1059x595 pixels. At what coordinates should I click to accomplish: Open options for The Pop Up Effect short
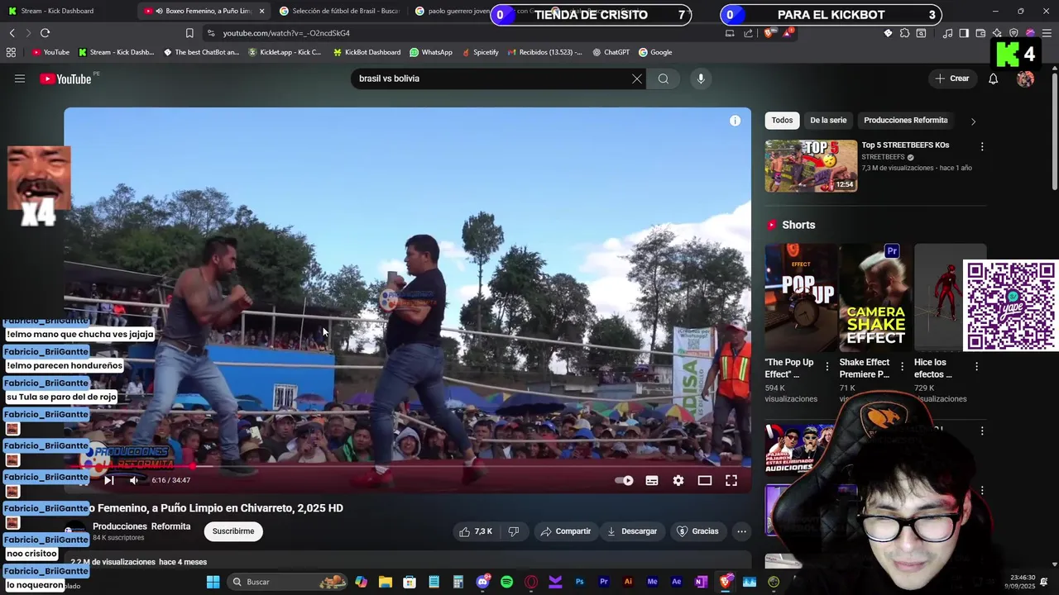(827, 366)
